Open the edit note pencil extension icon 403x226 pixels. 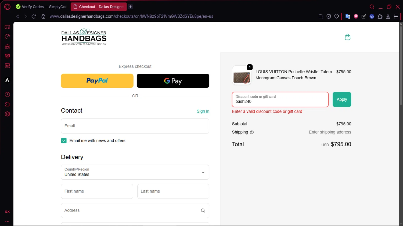[x=364, y=16]
